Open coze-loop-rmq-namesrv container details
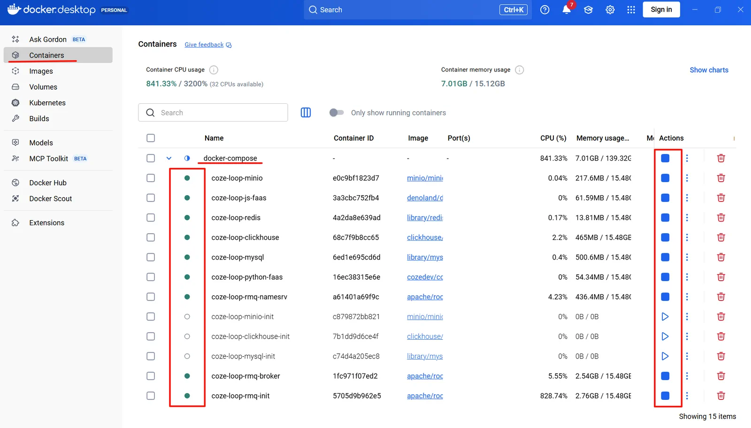The width and height of the screenshot is (751, 428). [x=249, y=297]
